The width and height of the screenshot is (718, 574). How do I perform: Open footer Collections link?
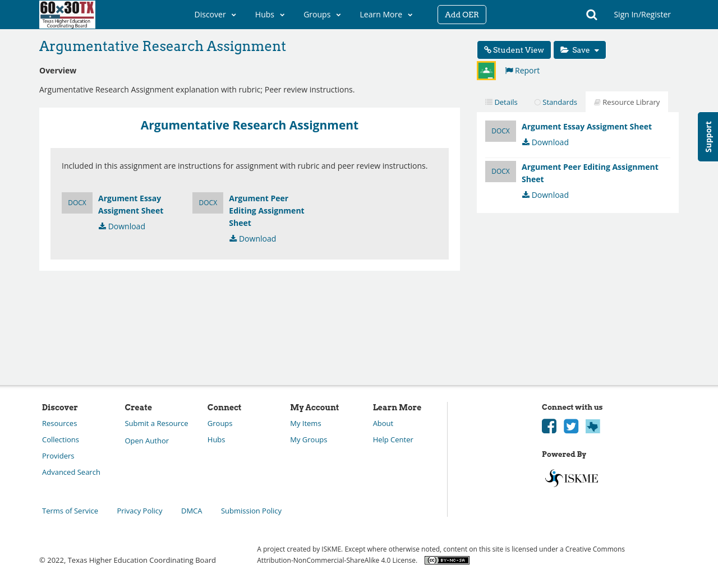[x=61, y=440]
